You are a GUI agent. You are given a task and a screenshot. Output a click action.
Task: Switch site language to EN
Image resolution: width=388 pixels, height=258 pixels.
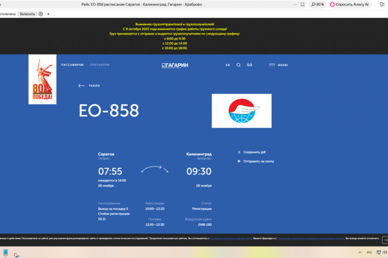click(x=227, y=65)
